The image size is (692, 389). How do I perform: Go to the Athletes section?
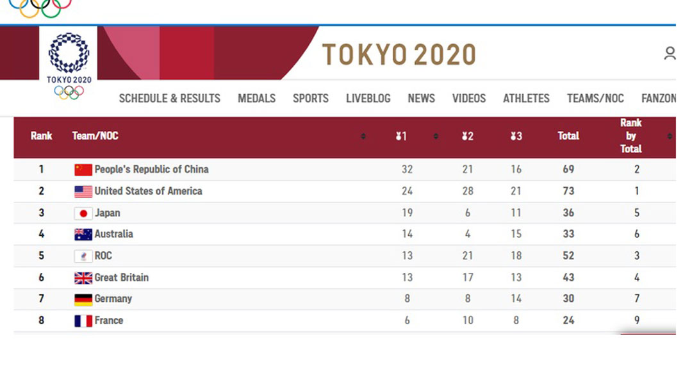point(526,98)
